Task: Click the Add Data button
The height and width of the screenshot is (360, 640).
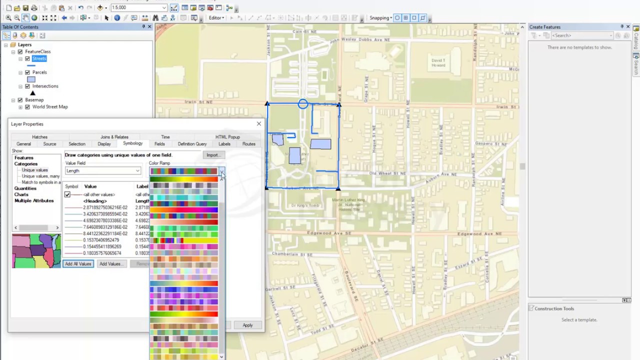Action: (x=100, y=8)
